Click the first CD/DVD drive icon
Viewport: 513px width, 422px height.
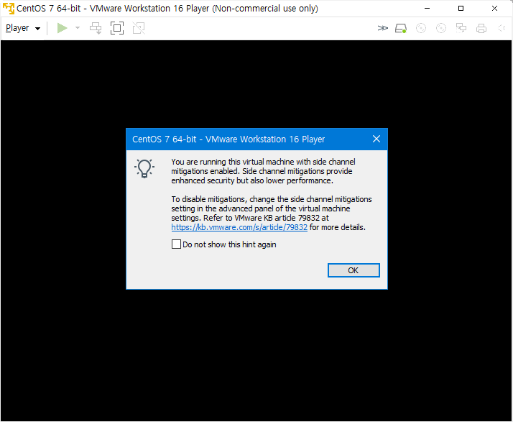point(421,29)
